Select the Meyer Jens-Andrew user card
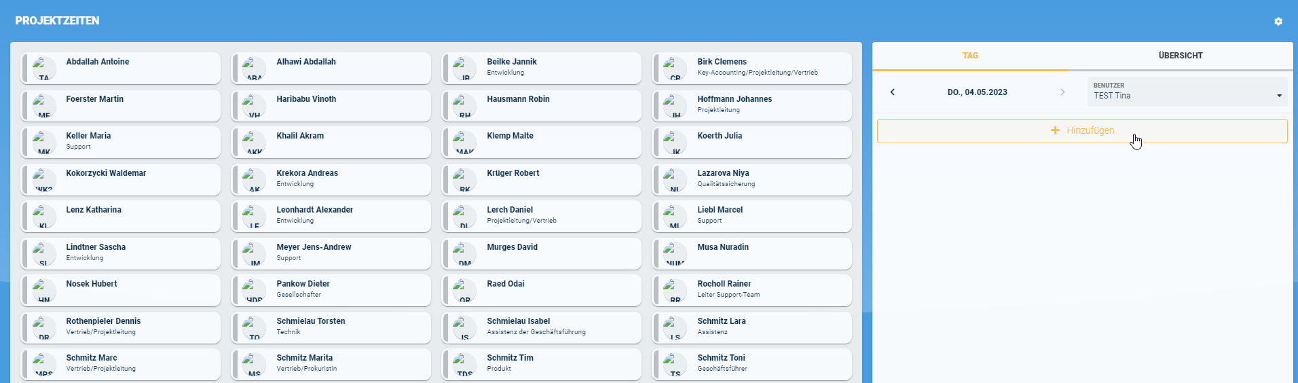 (331, 253)
